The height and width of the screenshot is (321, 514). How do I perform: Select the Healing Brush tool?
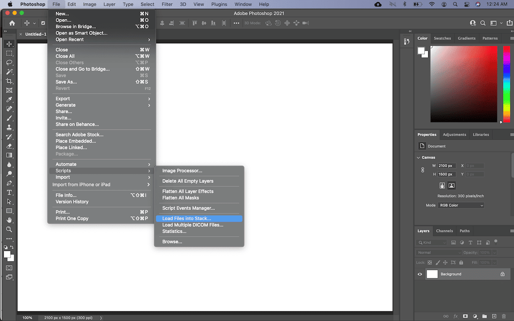click(x=9, y=109)
